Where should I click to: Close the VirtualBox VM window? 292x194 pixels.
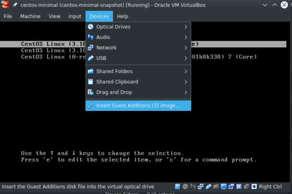[284, 5]
